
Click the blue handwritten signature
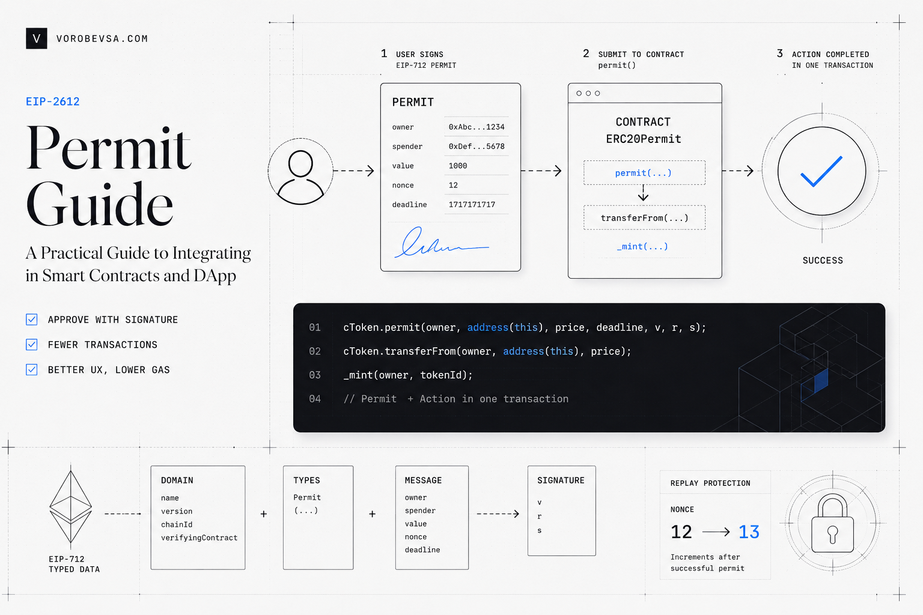(442, 243)
